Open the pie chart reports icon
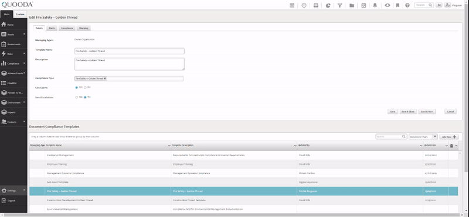This screenshot has height=217, width=469. click(328, 5)
